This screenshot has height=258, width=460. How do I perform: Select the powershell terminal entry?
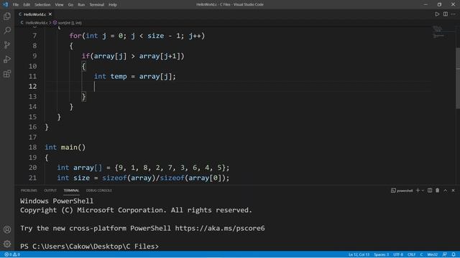(x=402, y=191)
